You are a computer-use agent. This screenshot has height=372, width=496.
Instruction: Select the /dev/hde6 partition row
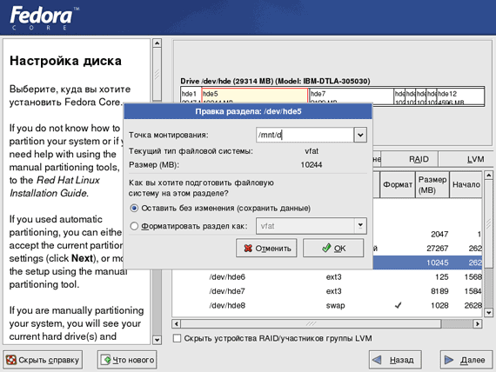pyautogui.click(x=327, y=277)
